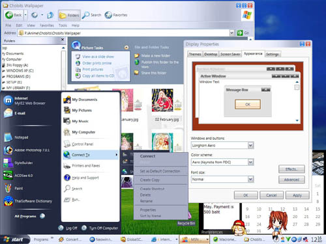Toggle the Folders pane button
This screenshot has height=244, width=326.
[69, 15]
